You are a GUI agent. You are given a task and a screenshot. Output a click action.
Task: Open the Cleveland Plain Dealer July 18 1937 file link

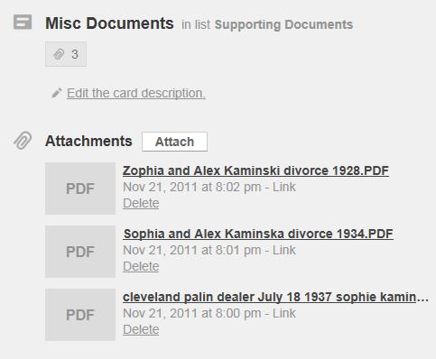275,297
